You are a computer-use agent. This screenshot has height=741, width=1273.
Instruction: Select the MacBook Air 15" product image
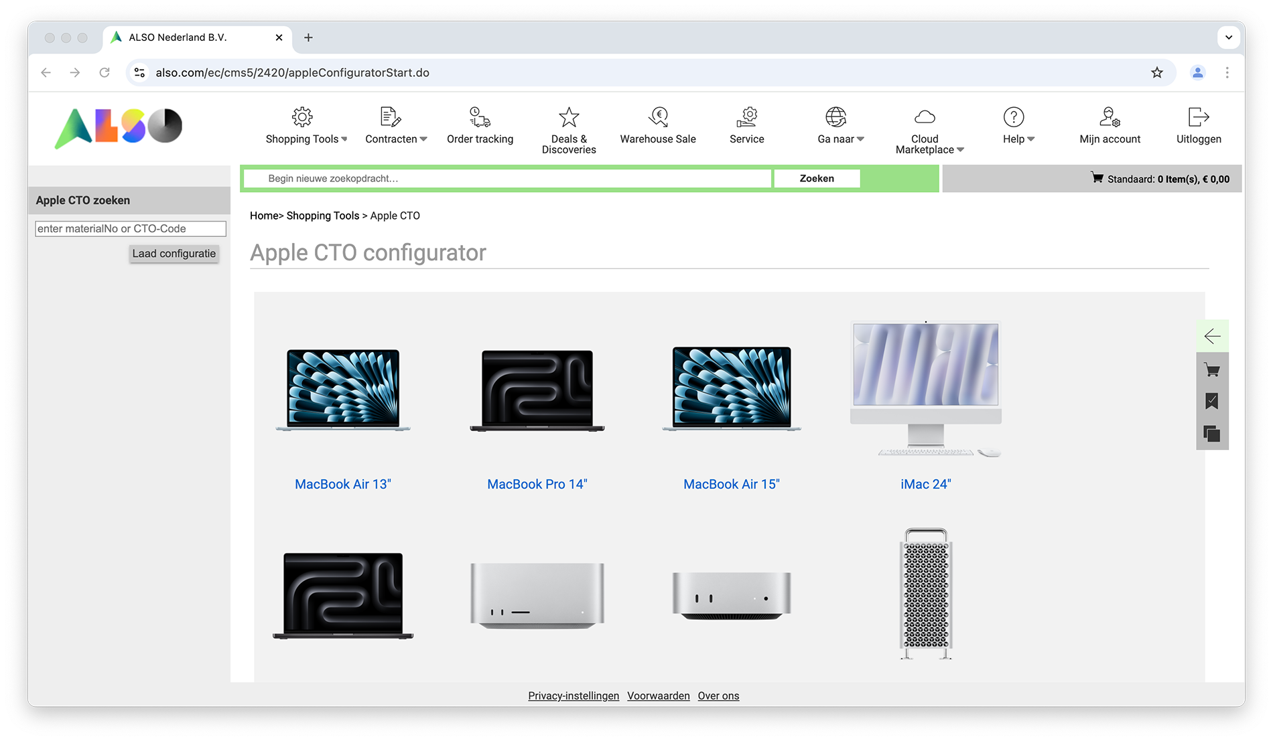(x=732, y=388)
